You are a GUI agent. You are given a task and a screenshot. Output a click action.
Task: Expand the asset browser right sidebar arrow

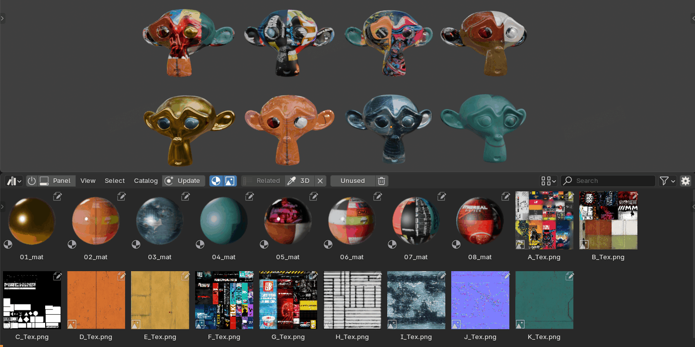[x=693, y=206]
